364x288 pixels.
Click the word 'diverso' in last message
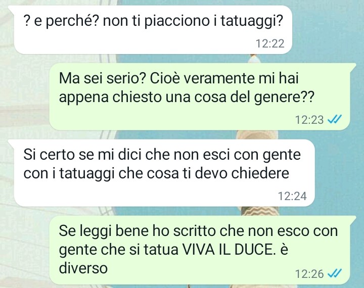pyautogui.click(x=83, y=268)
